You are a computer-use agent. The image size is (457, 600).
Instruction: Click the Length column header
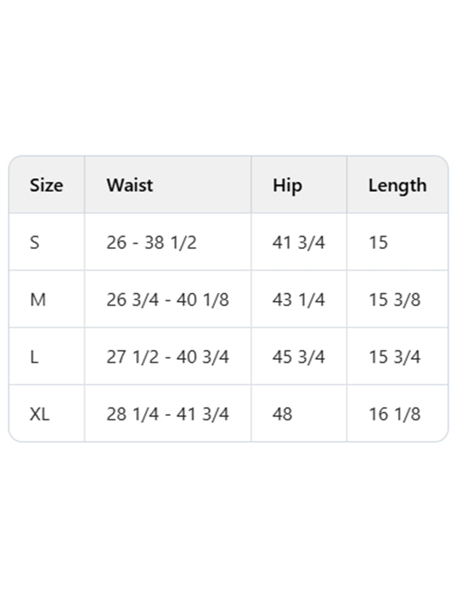point(398,186)
